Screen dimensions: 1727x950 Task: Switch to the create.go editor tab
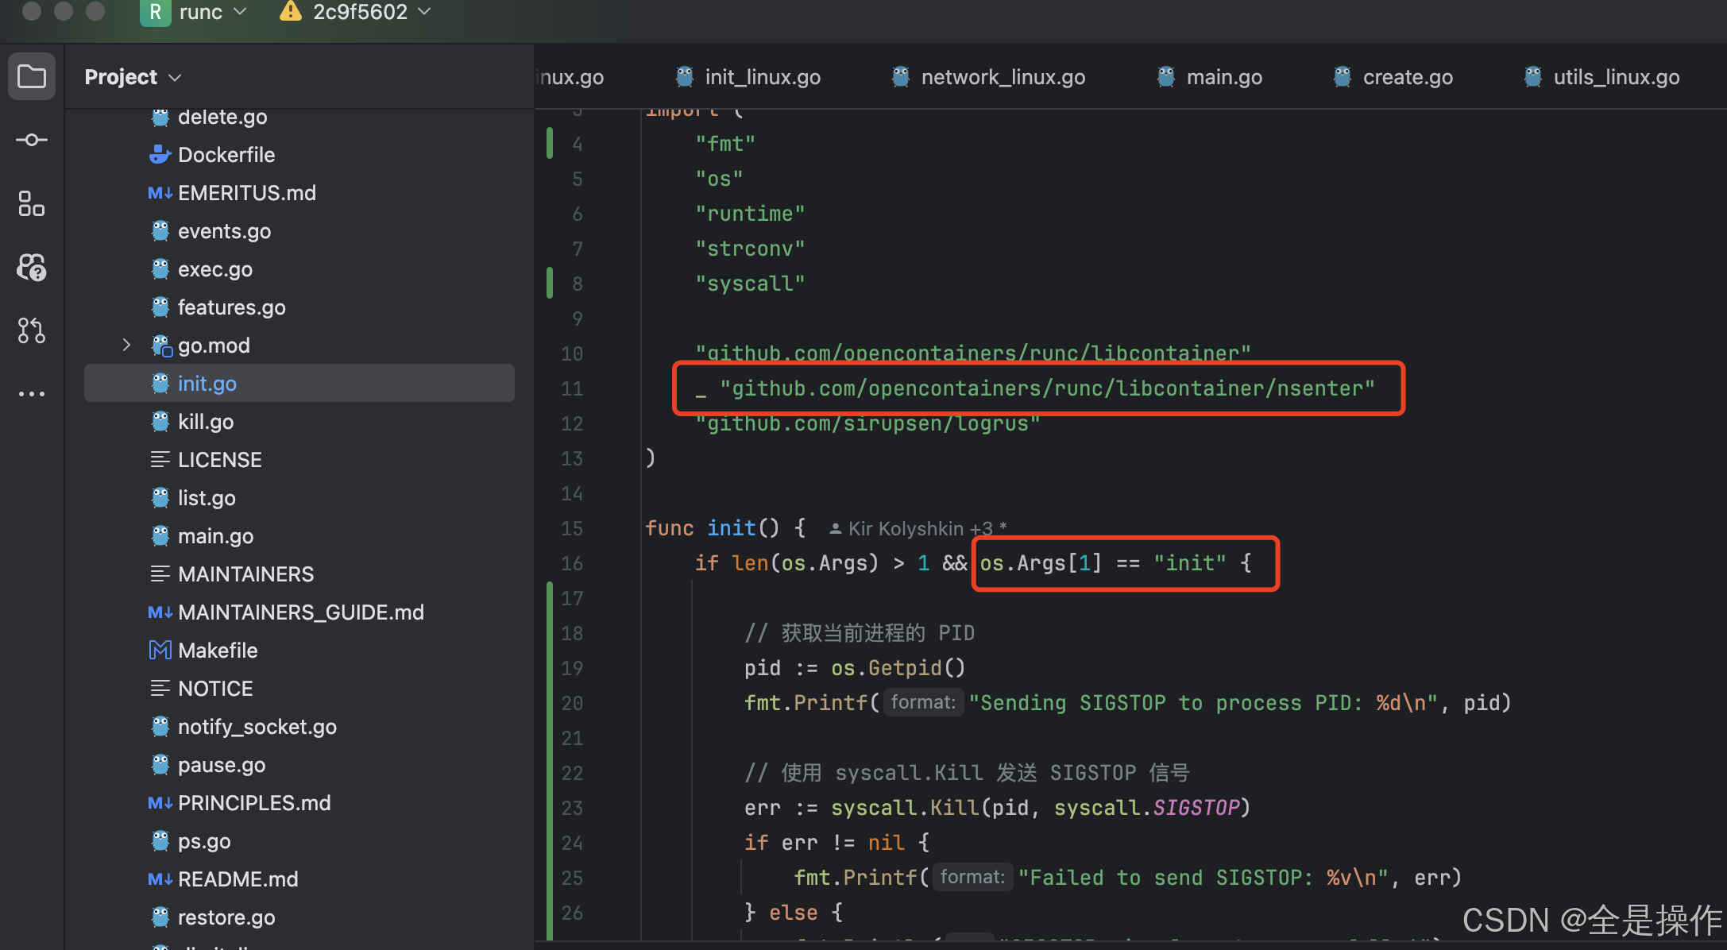(1407, 77)
